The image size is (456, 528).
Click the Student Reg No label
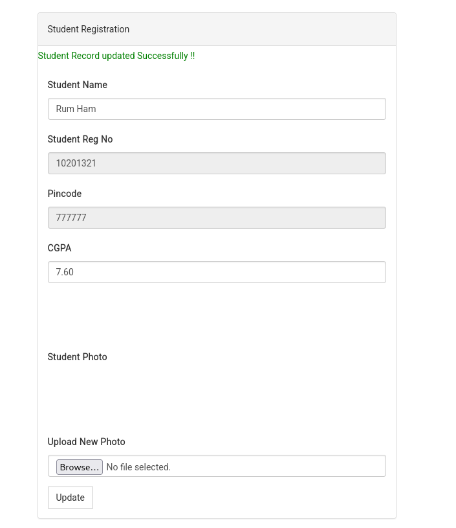pyautogui.click(x=80, y=139)
